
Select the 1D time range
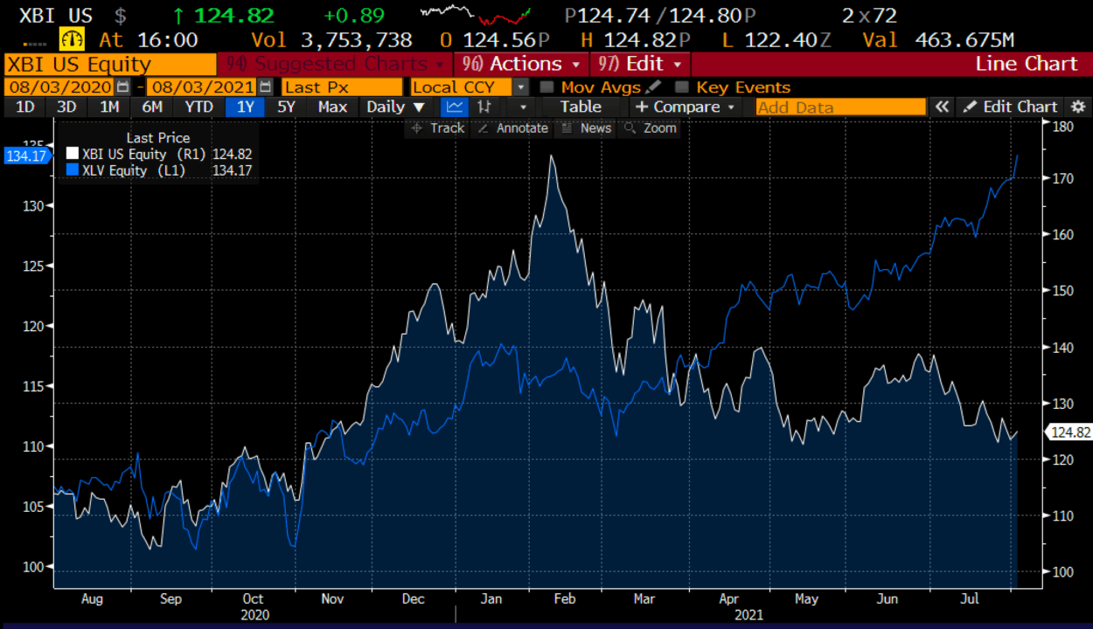[x=26, y=107]
